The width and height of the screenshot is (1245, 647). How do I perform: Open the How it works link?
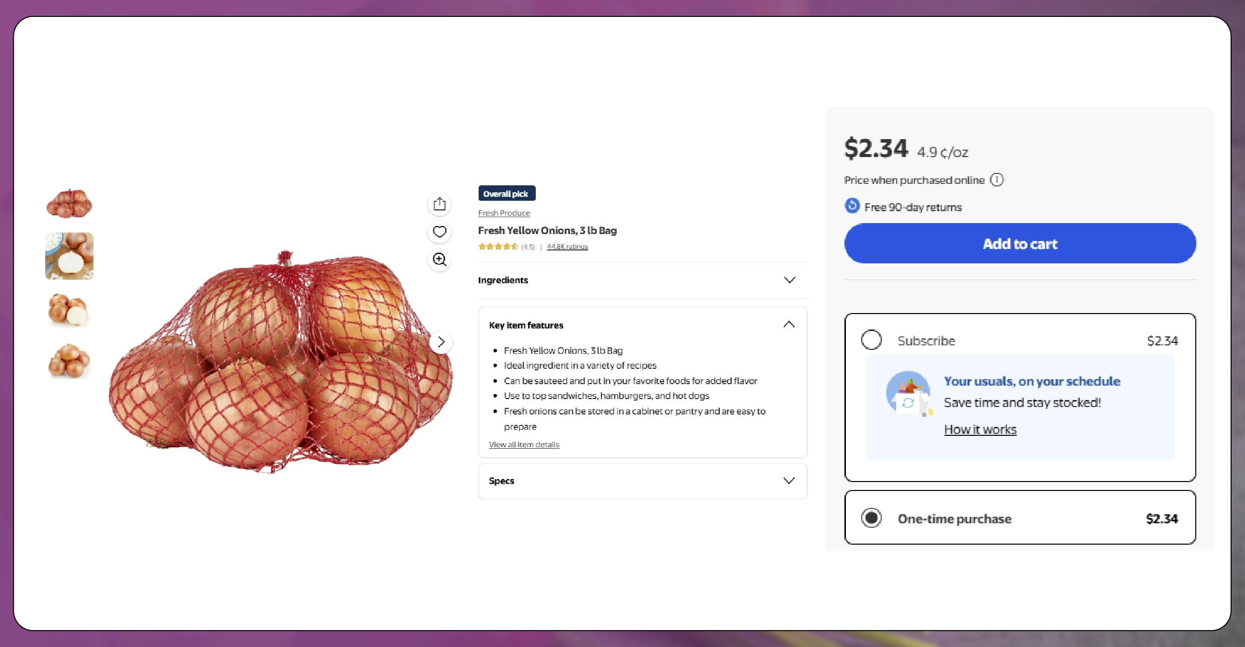point(980,429)
